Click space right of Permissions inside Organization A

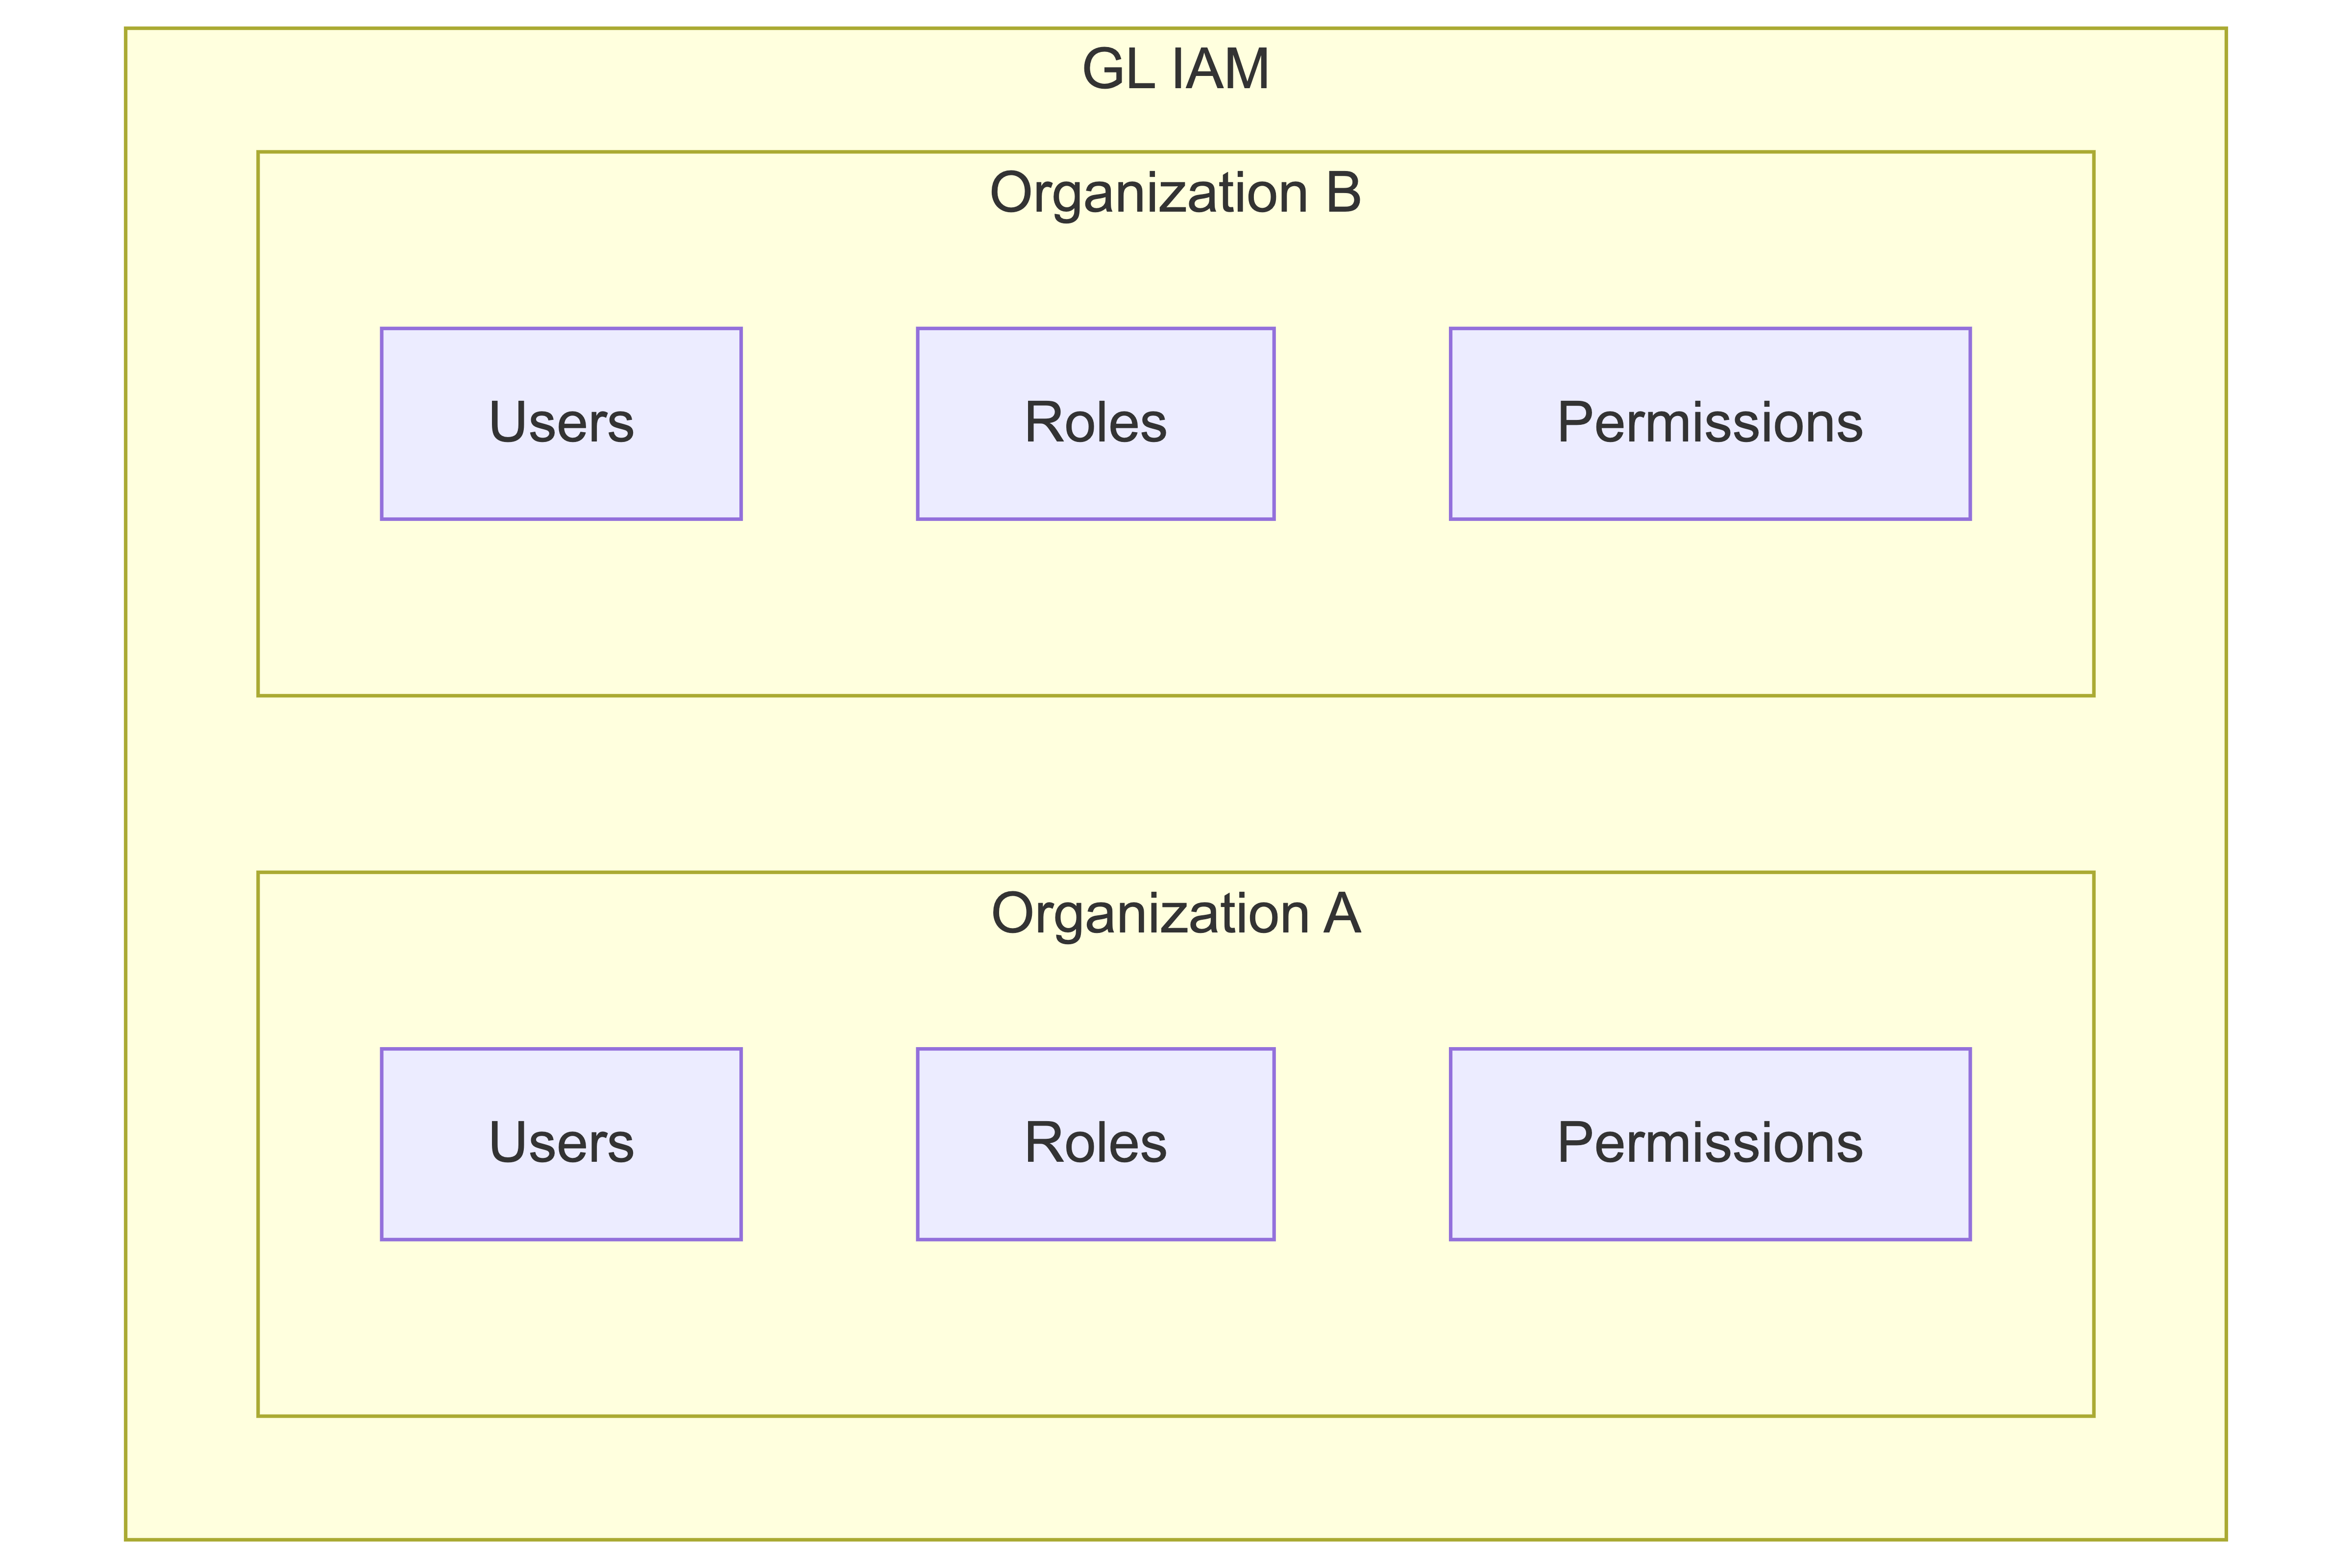pyautogui.click(x=2032, y=1144)
